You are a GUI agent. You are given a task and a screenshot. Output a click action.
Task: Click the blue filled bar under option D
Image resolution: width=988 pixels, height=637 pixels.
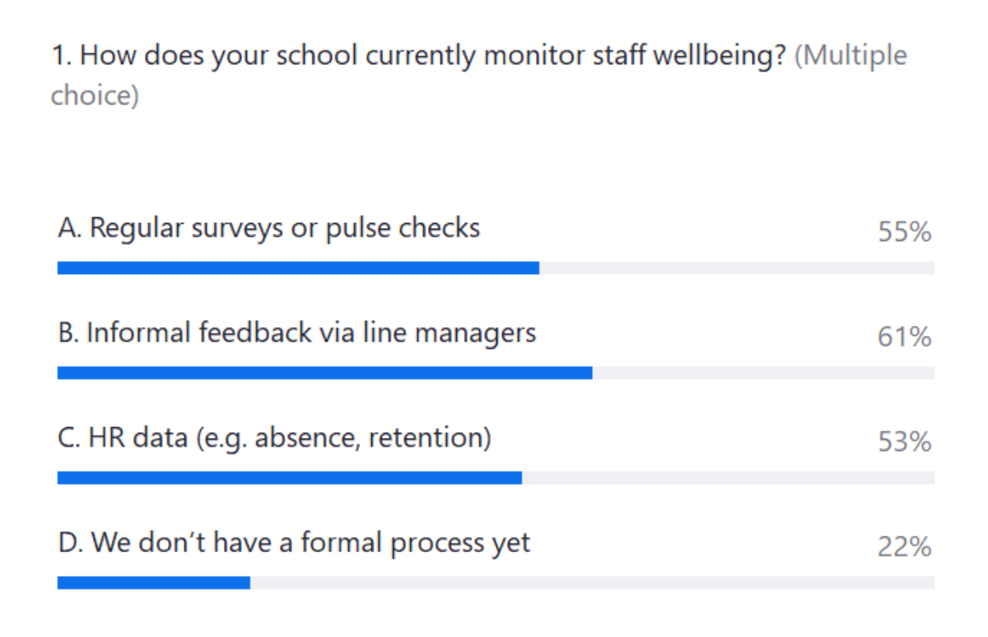click(x=153, y=583)
